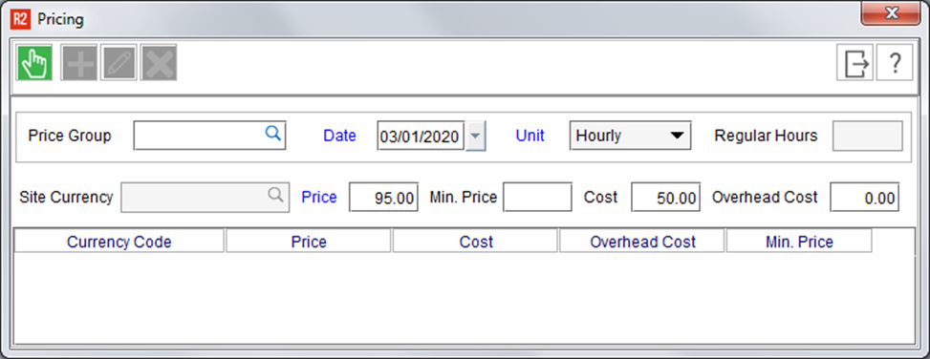Screen dimensions: 930x359
Task: Click the Min. Price column header
Action: [x=799, y=242]
